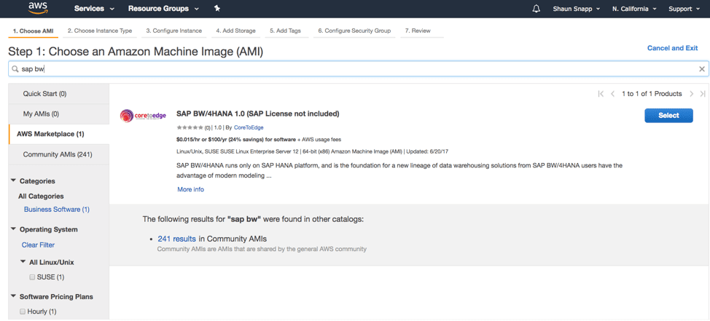The image size is (710, 321).
Task: Click the '1 to 1 of 1 Products' text
Action: [x=652, y=94]
